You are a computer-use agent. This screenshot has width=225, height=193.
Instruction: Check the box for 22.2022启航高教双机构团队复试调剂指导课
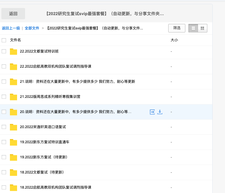(4, 67)
